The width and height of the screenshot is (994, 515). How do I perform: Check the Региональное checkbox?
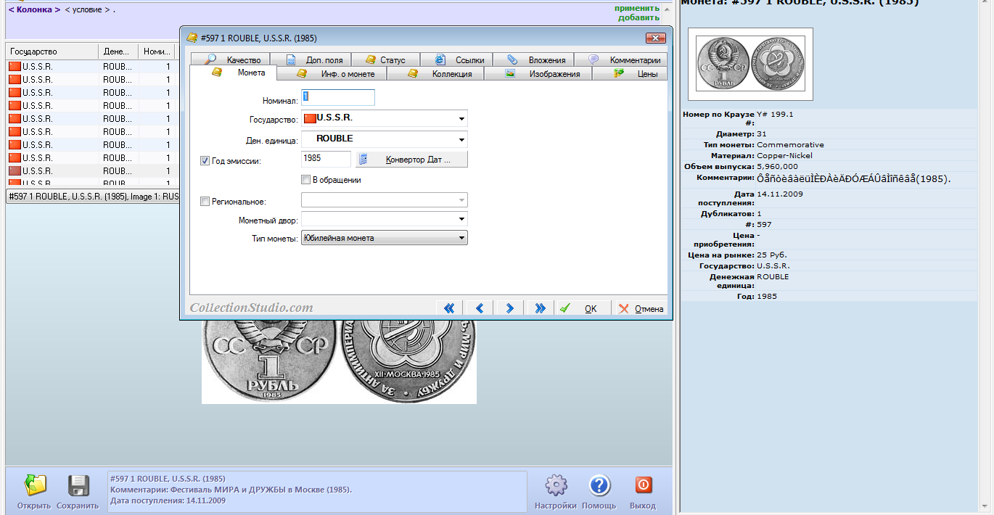pyautogui.click(x=205, y=202)
